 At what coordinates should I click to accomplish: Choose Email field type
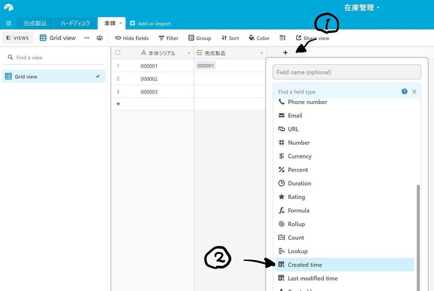coord(344,116)
